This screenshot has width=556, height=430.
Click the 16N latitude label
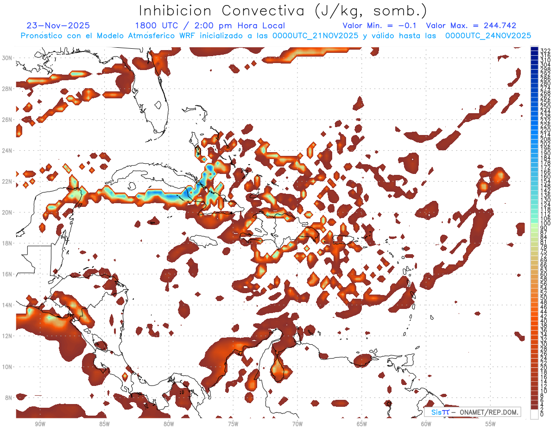(x=7, y=274)
